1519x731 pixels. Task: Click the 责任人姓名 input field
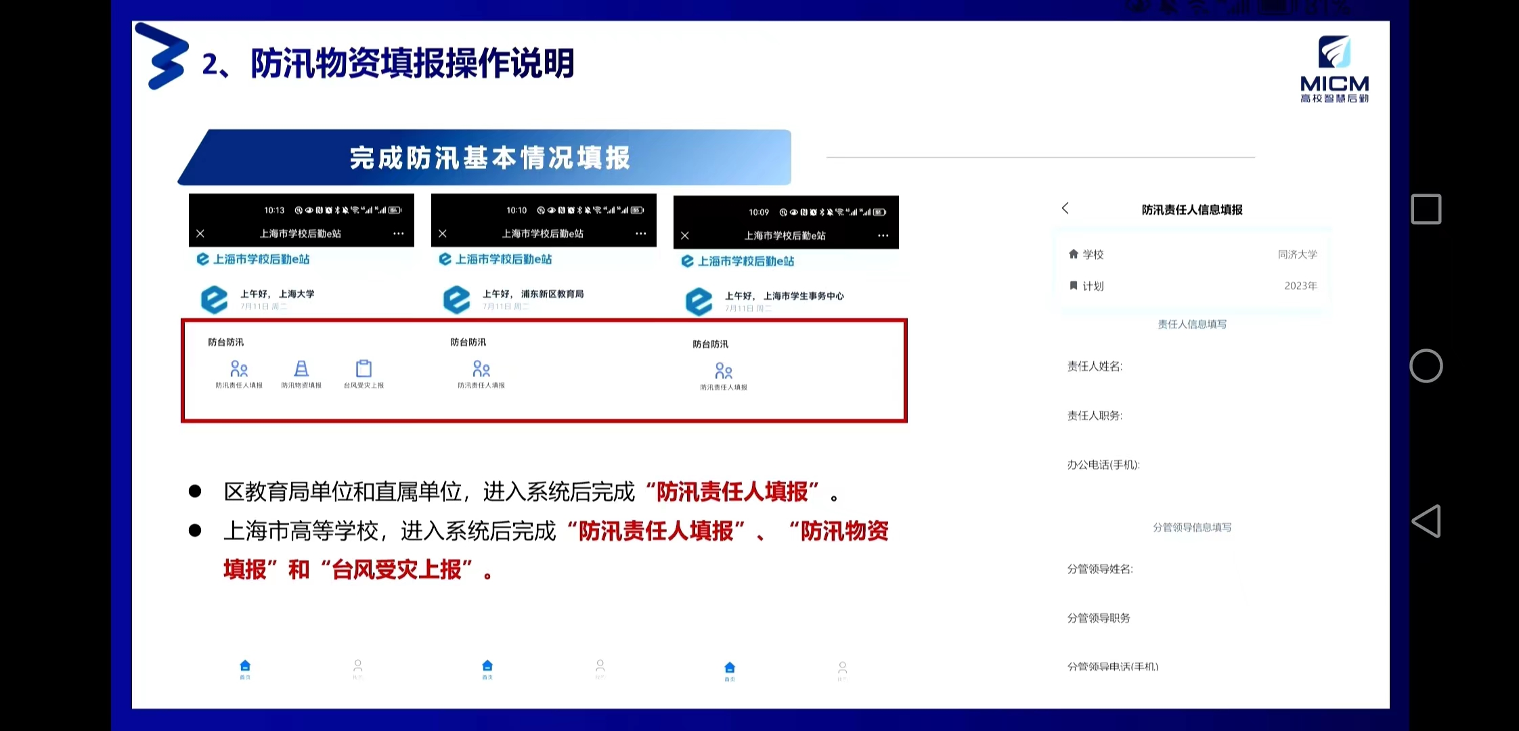click(x=1218, y=366)
